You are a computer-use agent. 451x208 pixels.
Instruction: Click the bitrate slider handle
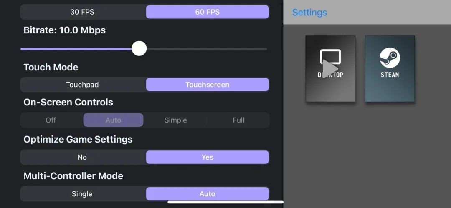(x=139, y=48)
